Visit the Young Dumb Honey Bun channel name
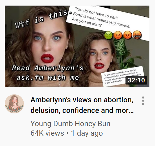This screenshot has height=146, width=155. tap(70, 123)
